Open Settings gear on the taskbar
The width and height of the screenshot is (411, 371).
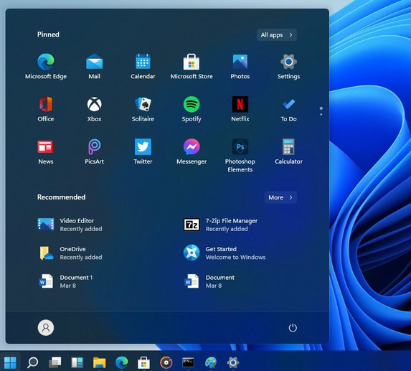pyautogui.click(x=233, y=362)
